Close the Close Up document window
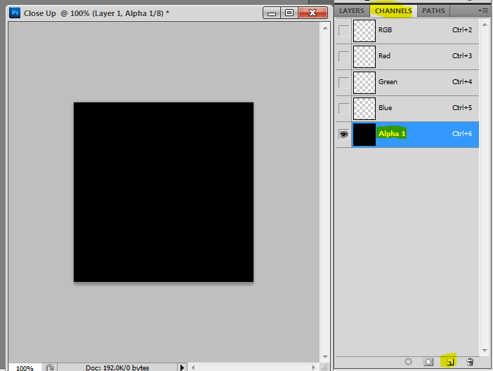Viewport: 493px width, 371px height. pos(313,13)
